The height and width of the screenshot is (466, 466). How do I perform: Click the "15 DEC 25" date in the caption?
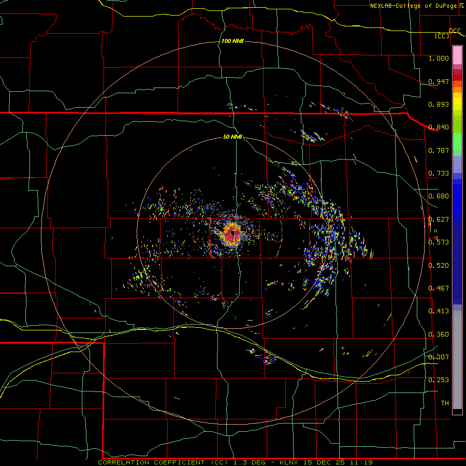coord(324,462)
